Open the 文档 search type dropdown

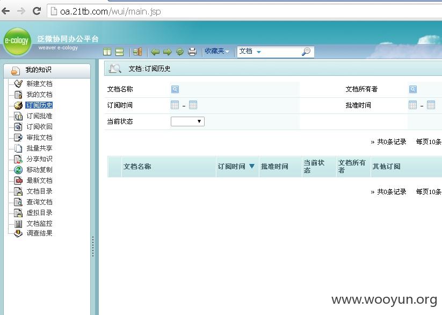(250, 52)
